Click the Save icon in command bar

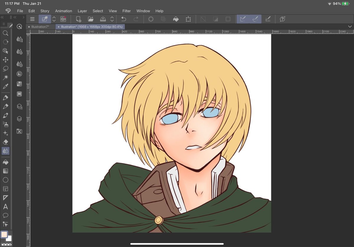click(103, 19)
